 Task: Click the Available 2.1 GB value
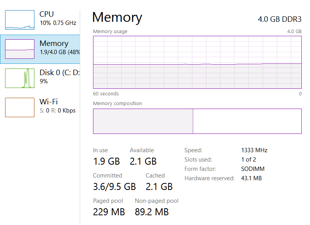click(x=143, y=161)
